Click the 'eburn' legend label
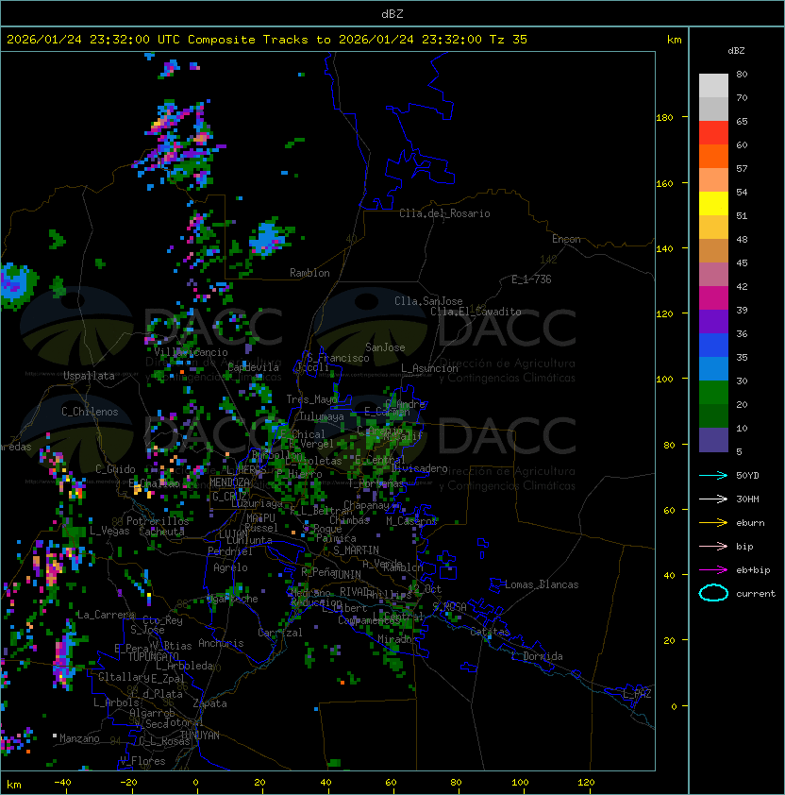This screenshot has width=785, height=795. (750, 523)
